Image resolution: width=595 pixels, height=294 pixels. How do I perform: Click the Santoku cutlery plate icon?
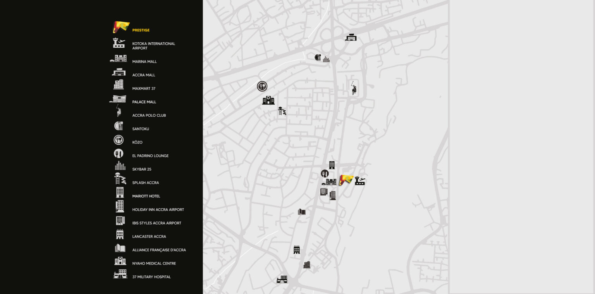click(x=119, y=126)
